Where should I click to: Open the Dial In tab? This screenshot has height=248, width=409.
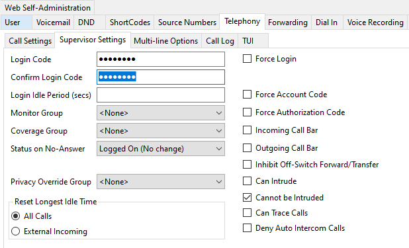point(327,22)
